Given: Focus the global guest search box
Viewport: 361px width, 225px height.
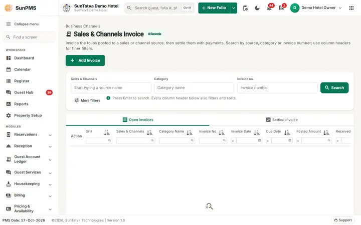Looking at the screenshot, I should coord(159,8).
